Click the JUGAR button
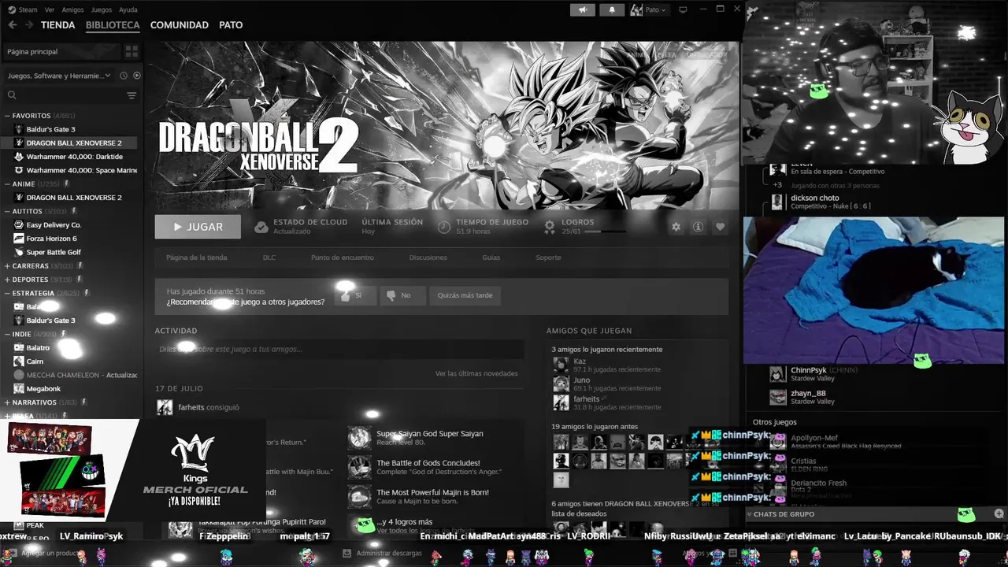 tap(198, 227)
